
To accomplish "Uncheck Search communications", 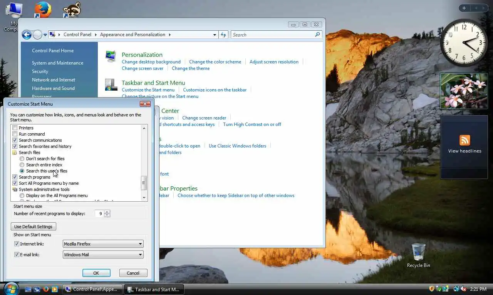I will (15, 140).
